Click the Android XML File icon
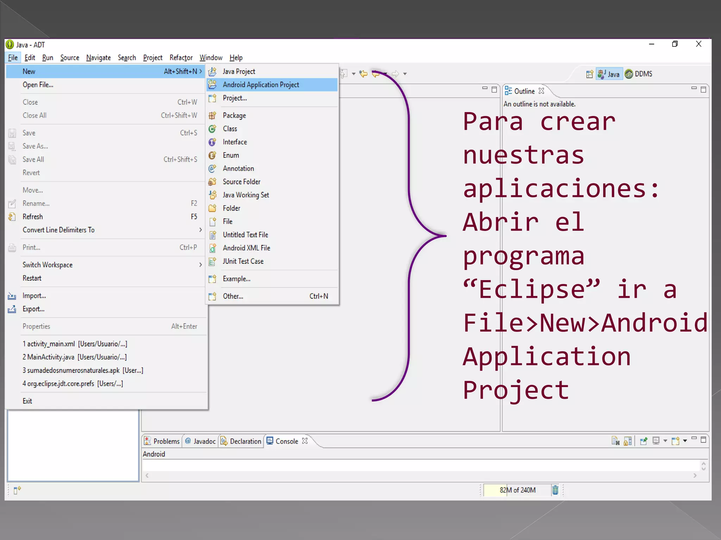721x540 pixels. coord(212,248)
